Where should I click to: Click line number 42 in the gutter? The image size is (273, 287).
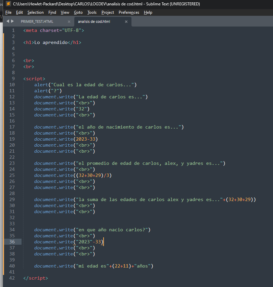point(12,278)
